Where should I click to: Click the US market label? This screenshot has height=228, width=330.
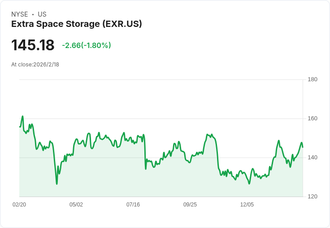pyautogui.click(x=42, y=14)
